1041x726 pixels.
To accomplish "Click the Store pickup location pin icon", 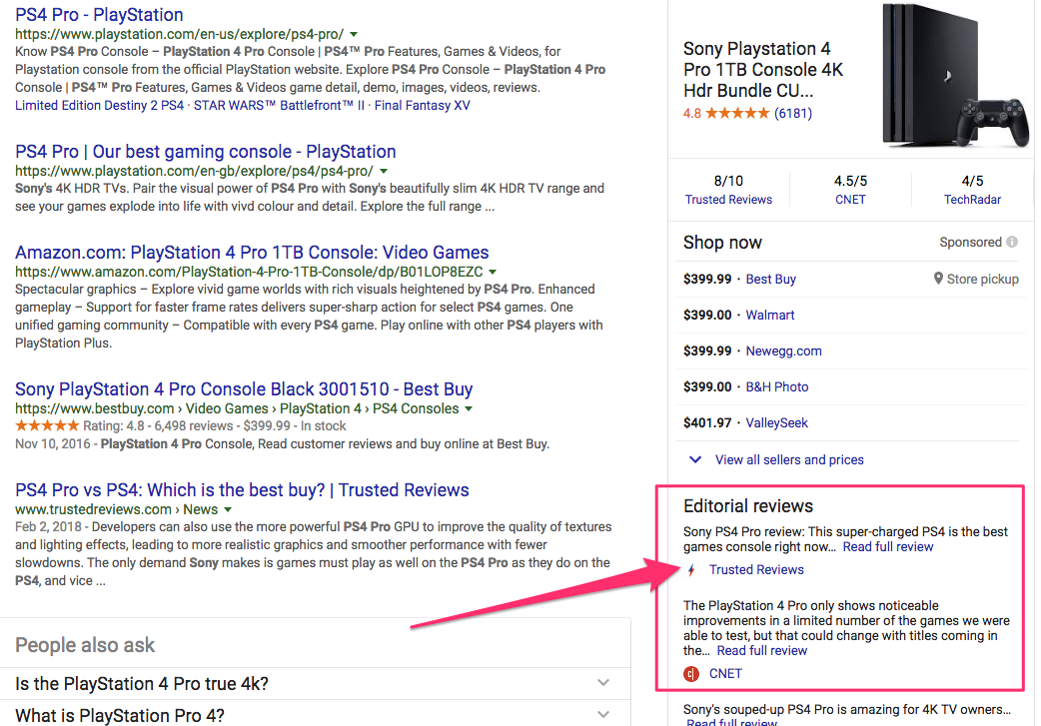I will click(938, 279).
